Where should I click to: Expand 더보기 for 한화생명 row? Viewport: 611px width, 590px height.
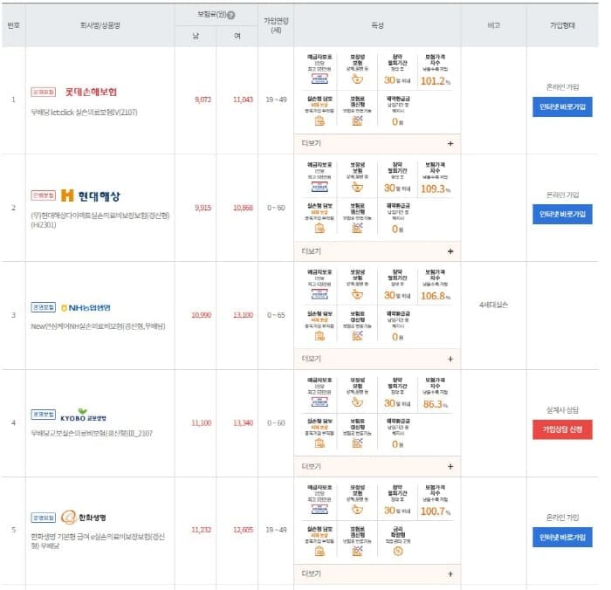[377, 574]
